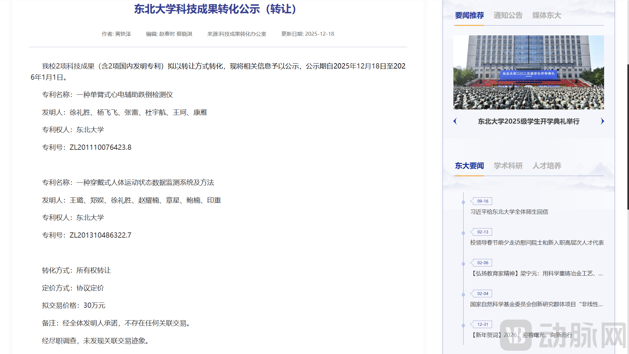629x354 pixels.
Task: Click the 02-06 date tag
Action: tap(482, 263)
